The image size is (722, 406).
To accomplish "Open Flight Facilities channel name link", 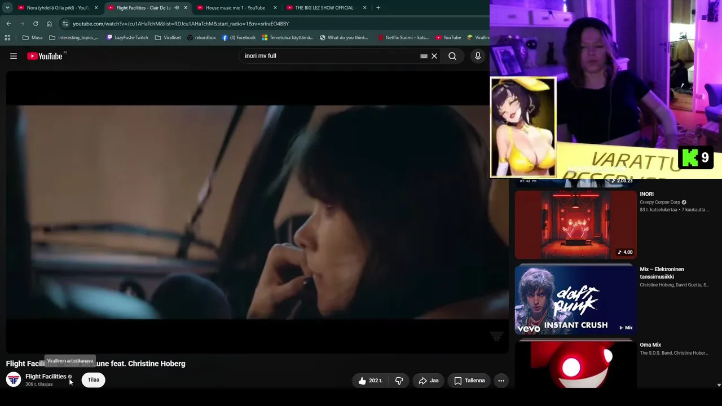I will pyautogui.click(x=46, y=377).
